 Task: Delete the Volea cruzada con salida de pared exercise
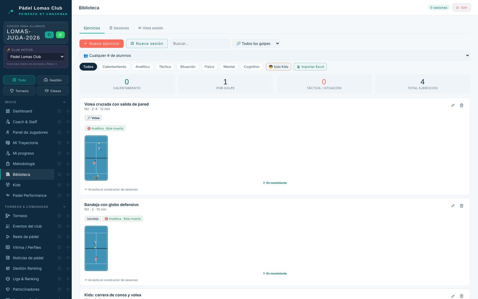pos(462,105)
